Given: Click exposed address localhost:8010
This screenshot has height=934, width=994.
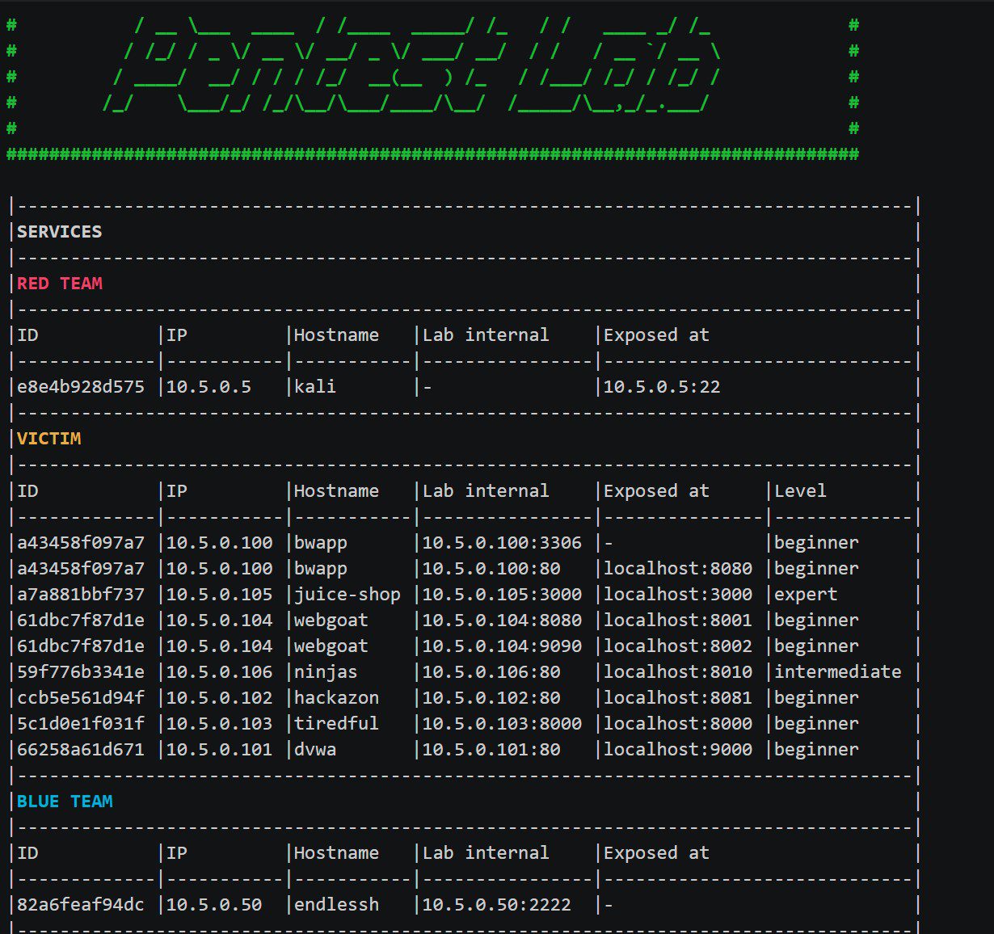Looking at the screenshot, I should 678,672.
